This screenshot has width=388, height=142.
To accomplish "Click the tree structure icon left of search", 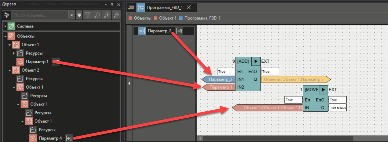I will 7,15.
